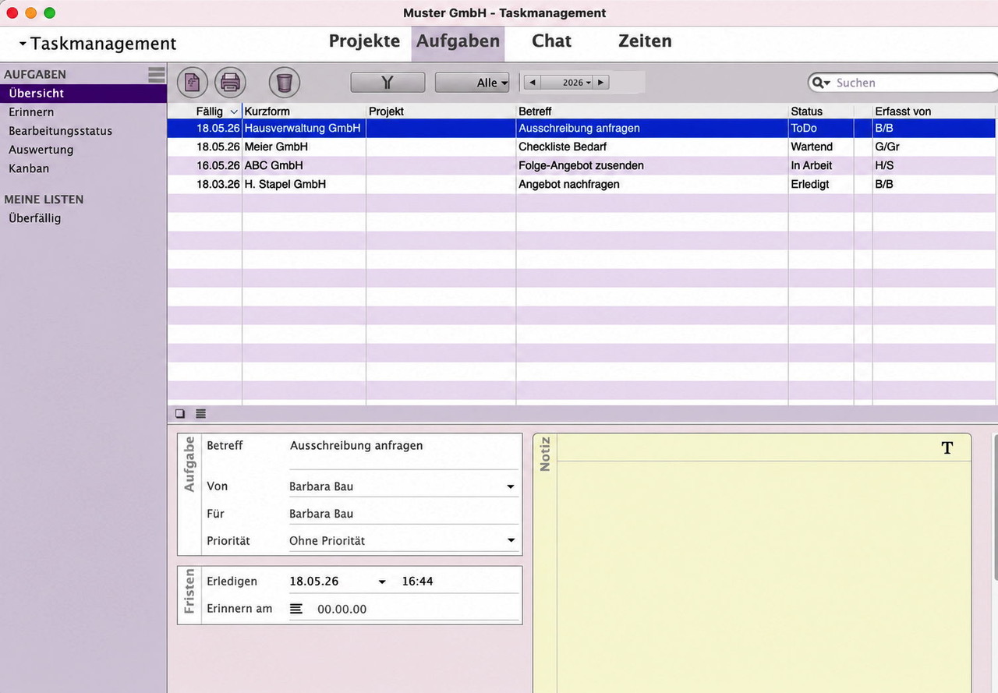Click the search magnifier options icon

[821, 83]
